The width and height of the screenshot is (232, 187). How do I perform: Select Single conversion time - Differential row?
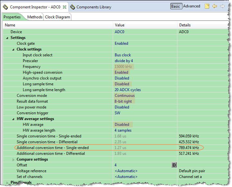(47, 142)
